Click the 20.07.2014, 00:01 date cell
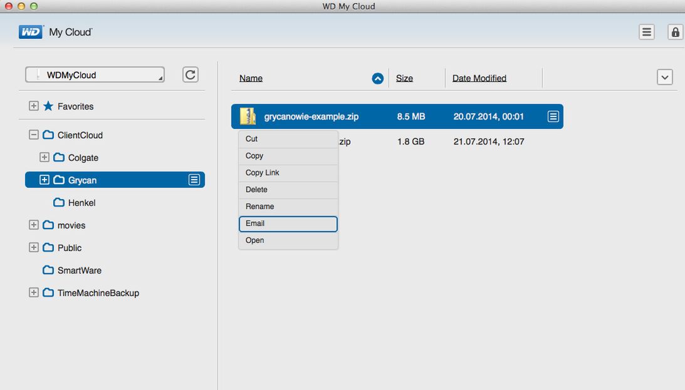This screenshot has width=685, height=390. point(488,117)
